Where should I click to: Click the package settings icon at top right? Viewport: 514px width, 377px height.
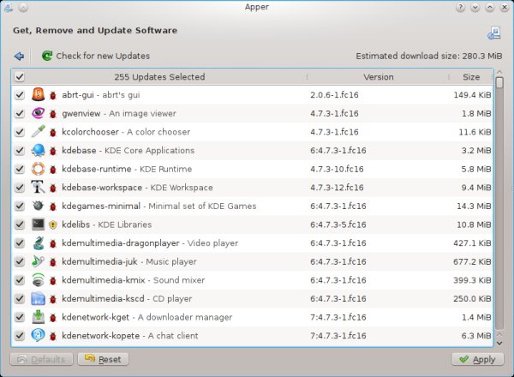[x=494, y=33]
